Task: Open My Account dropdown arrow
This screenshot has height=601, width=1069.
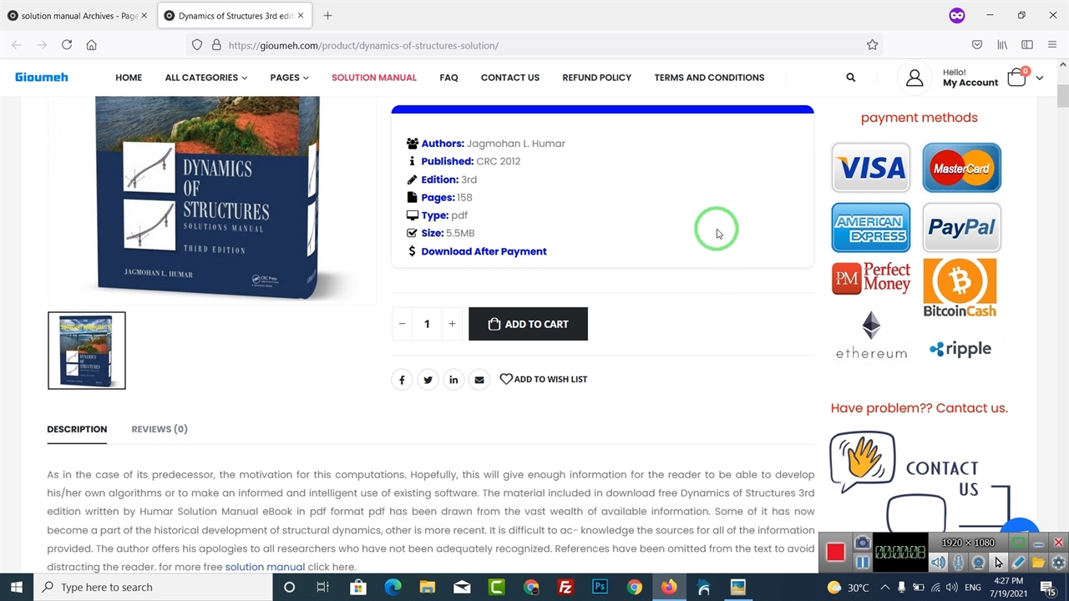Action: 1039,78
